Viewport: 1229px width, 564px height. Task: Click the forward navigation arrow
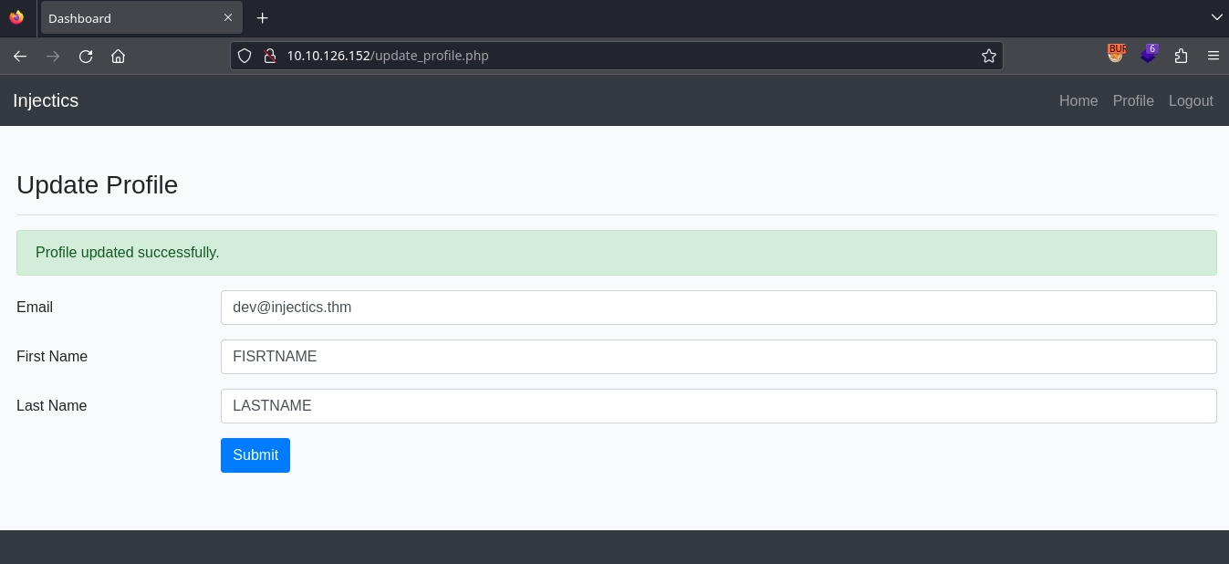click(53, 56)
